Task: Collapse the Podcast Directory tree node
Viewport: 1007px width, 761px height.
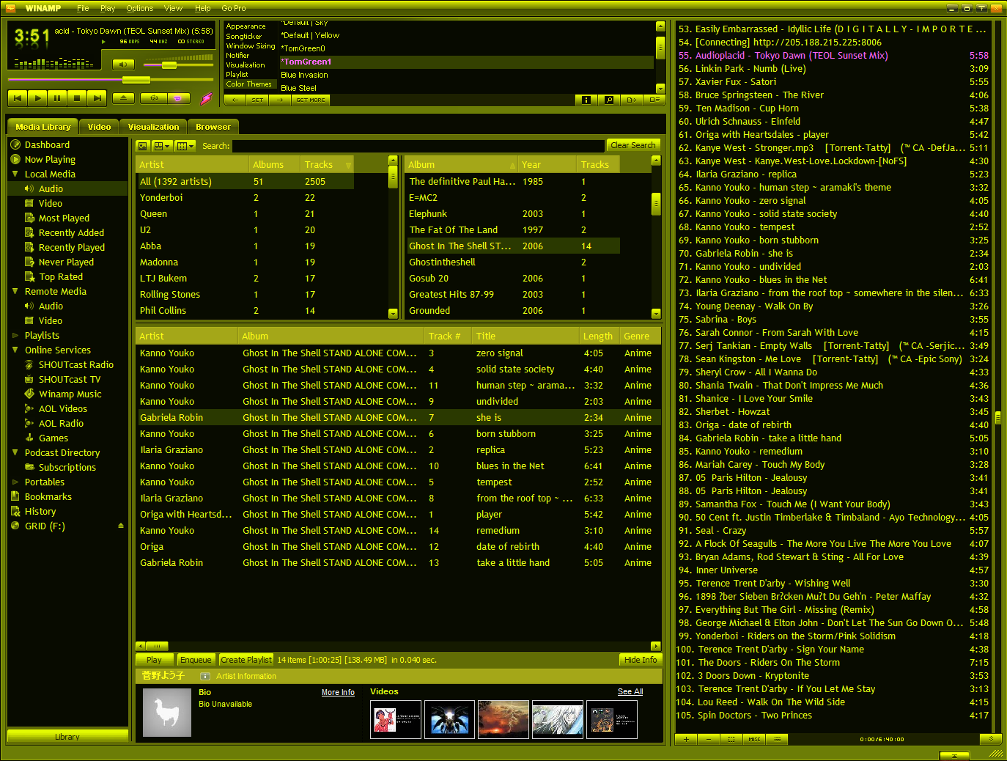Action: click(x=15, y=452)
